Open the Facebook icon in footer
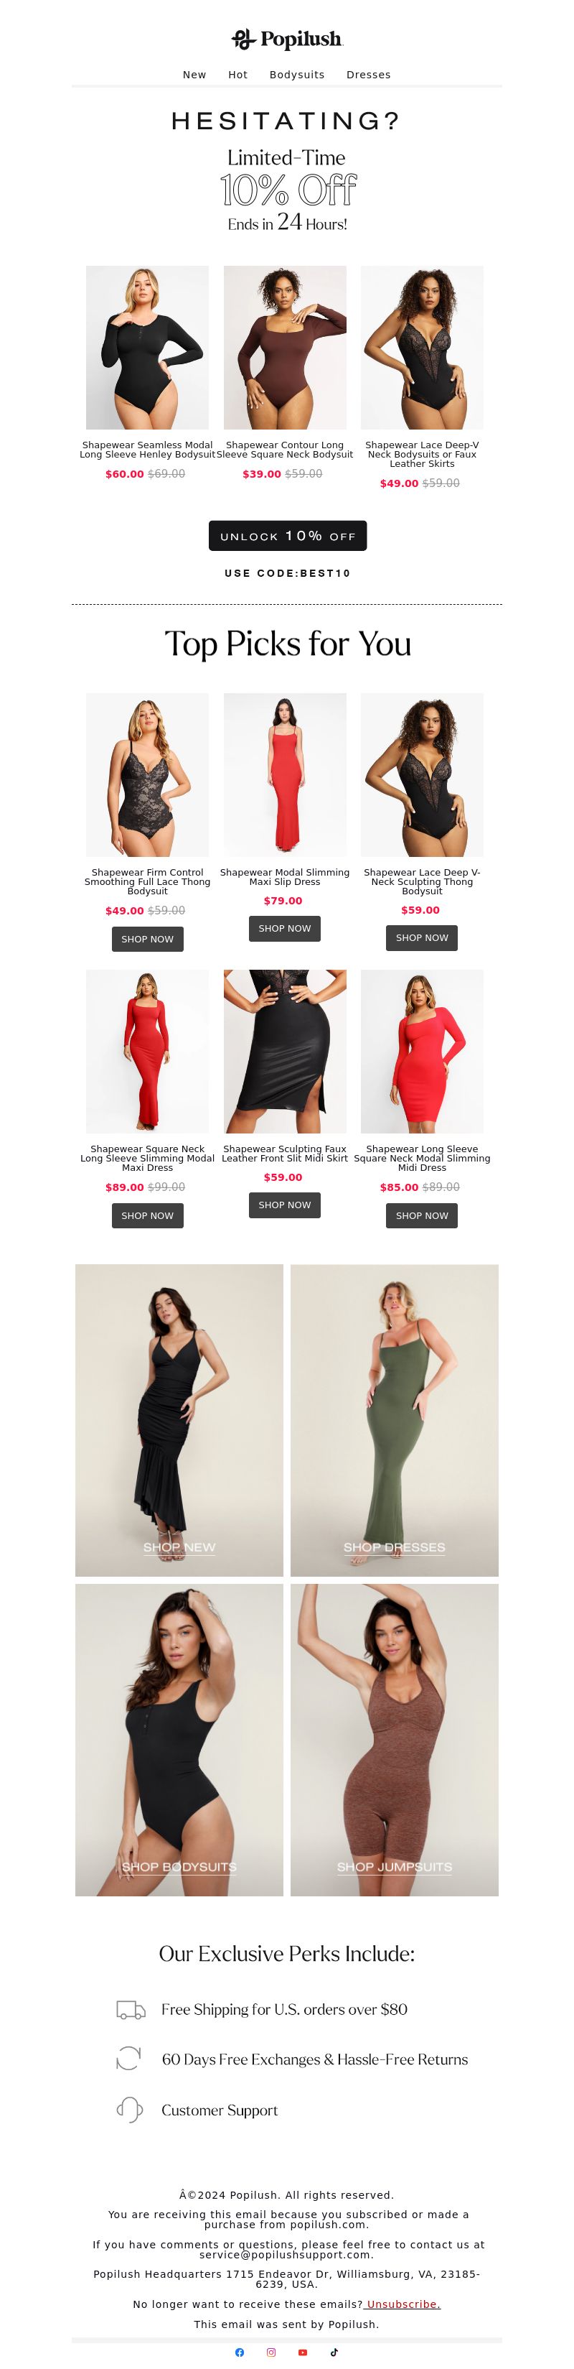The width and height of the screenshot is (574, 2369). tap(240, 2352)
